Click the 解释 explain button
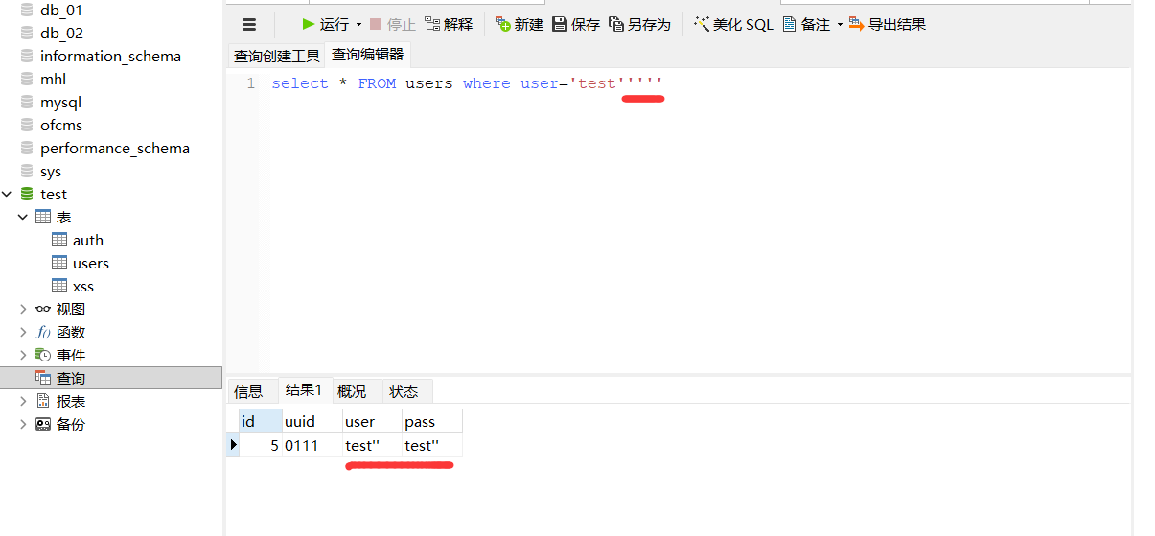Image resolution: width=1155 pixels, height=536 pixels. point(449,24)
